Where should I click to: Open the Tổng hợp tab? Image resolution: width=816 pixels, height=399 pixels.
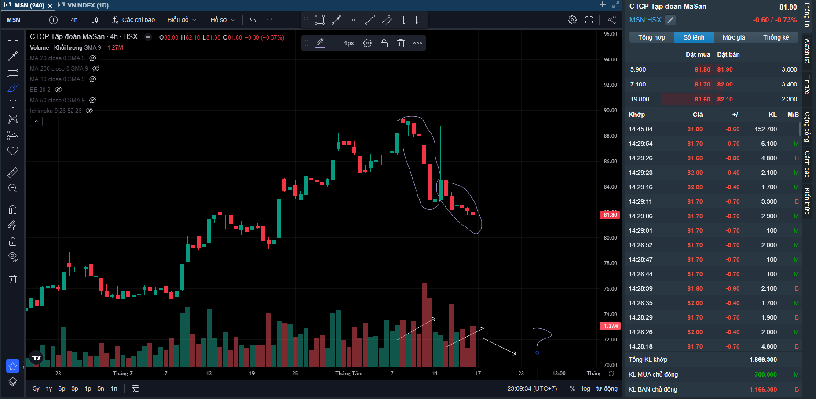[x=652, y=37]
